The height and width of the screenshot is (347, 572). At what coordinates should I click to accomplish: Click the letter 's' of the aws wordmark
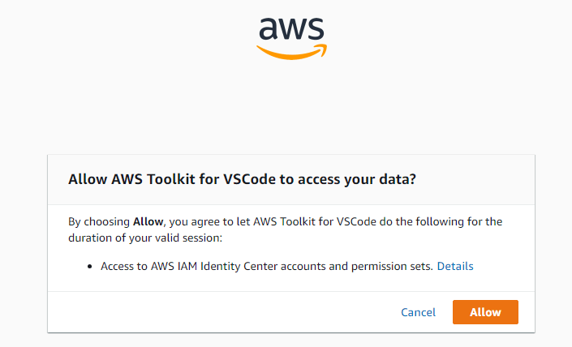316,29
